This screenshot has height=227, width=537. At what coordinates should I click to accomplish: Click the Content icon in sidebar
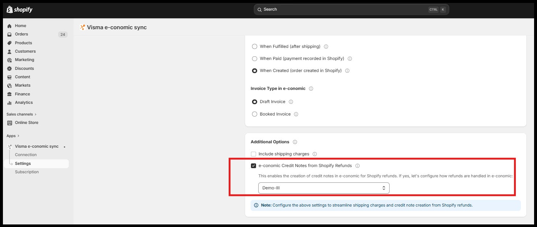click(10, 77)
